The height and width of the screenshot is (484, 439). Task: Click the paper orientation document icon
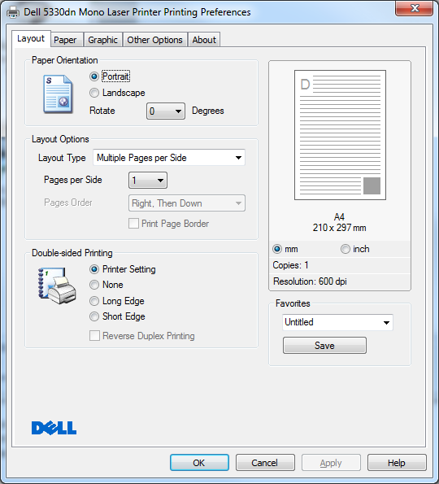tap(58, 94)
